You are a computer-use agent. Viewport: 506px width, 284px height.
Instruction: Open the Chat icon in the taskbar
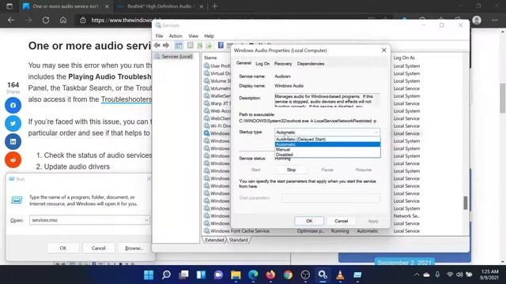click(218, 275)
